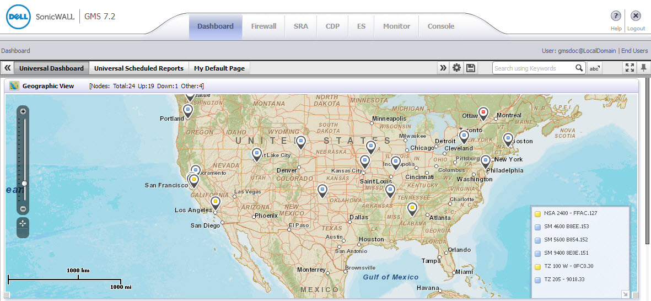Click the Logout text link

[636, 29]
